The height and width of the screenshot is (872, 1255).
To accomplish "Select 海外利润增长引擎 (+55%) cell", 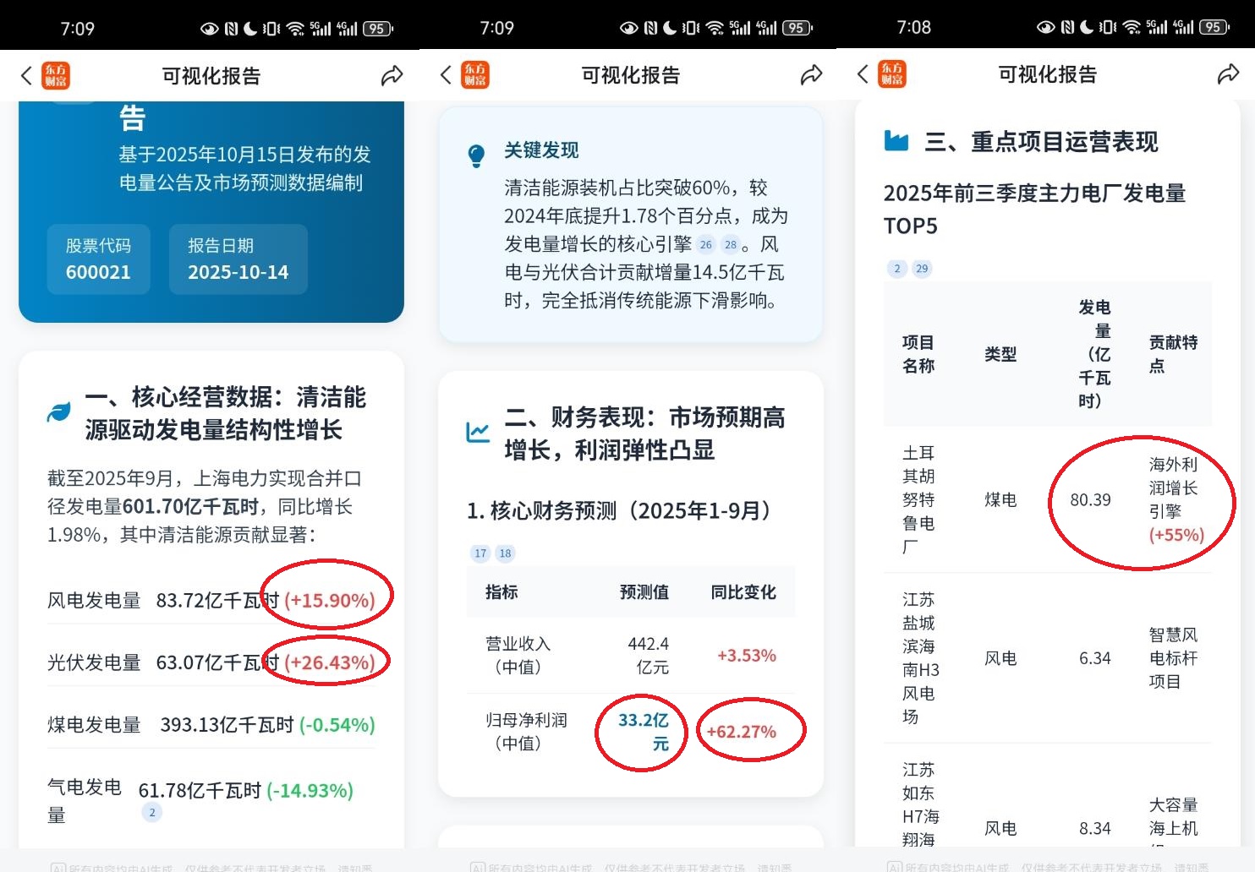I will [1176, 500].
